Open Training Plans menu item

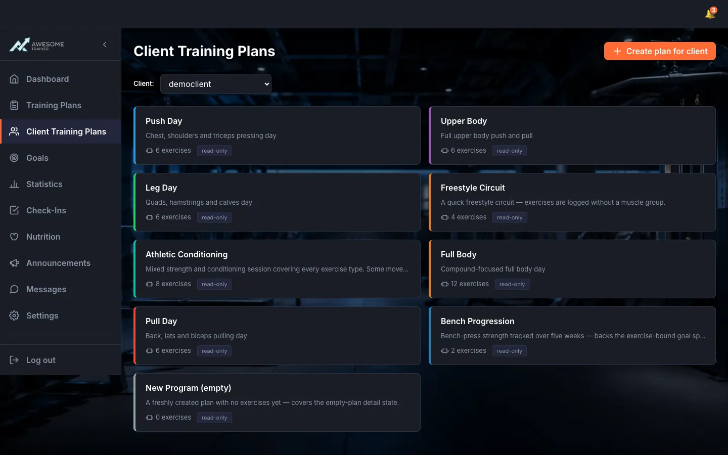61,105
